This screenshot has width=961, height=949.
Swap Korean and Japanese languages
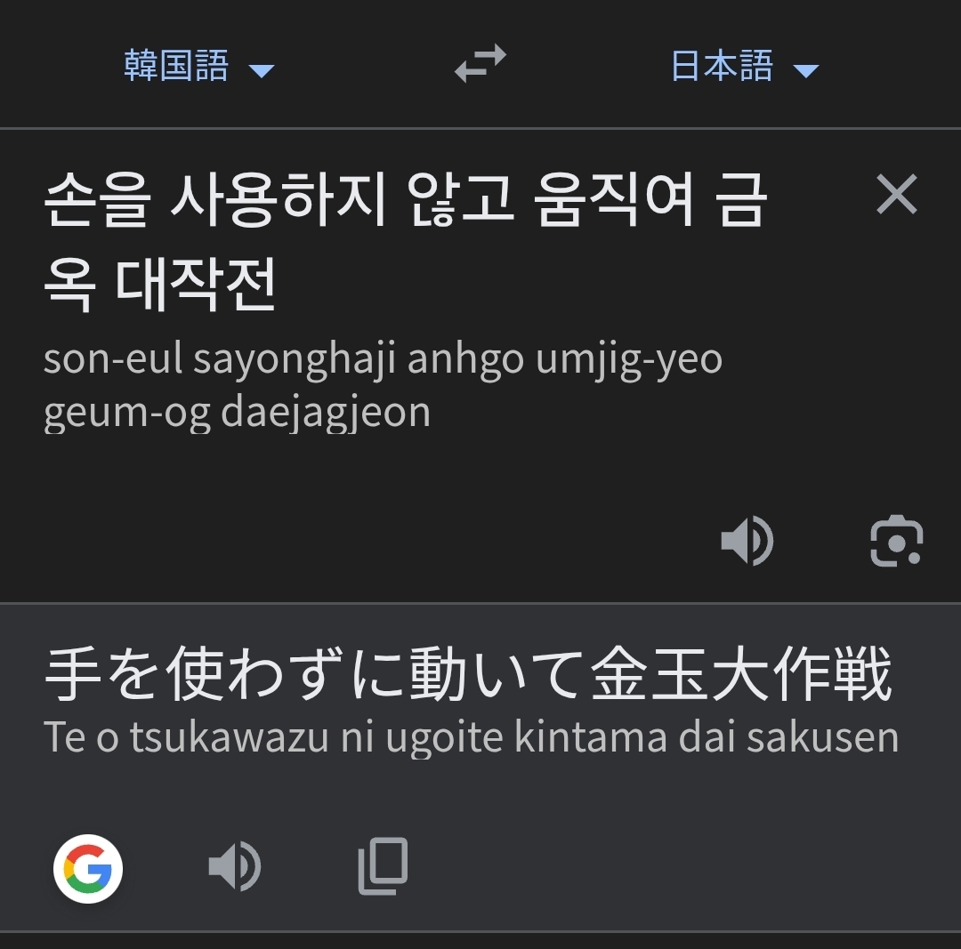(480, 64)
